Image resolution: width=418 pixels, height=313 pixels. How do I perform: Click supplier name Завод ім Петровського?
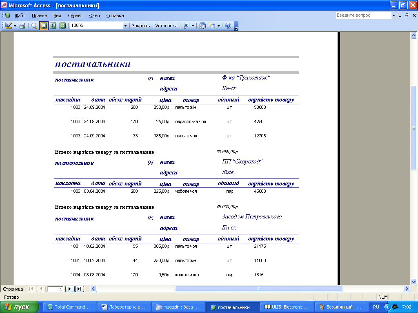click(251, 217)
